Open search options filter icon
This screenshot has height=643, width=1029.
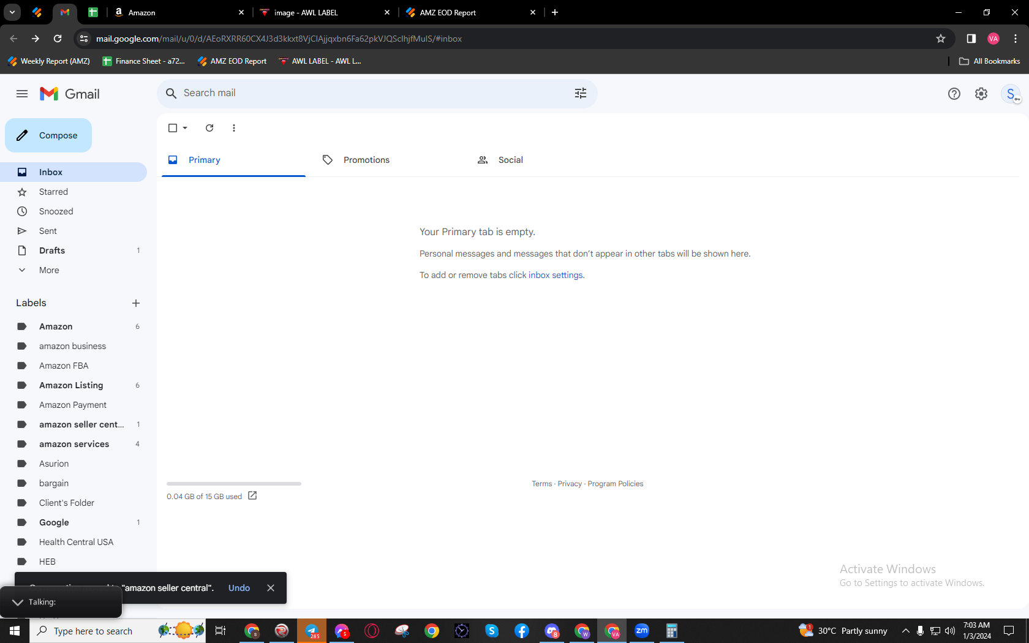tap(581, 93)
